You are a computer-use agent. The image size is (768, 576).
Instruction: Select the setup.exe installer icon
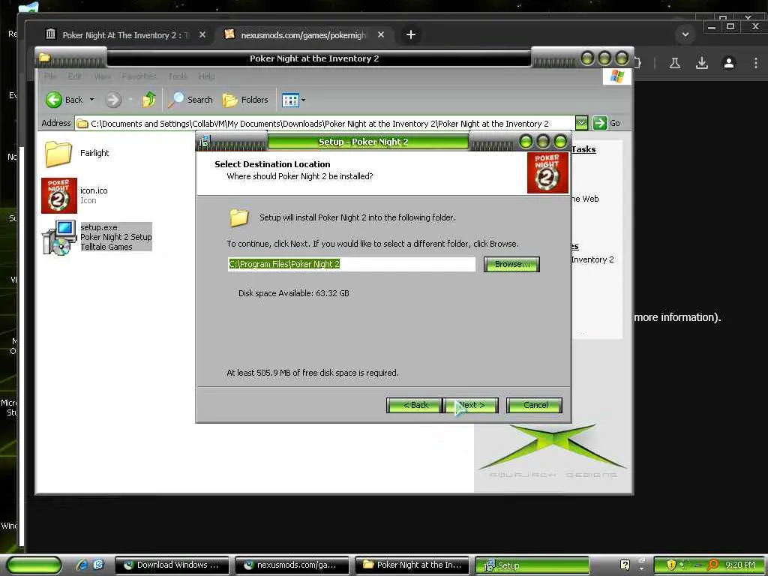[x=59, y=238]
